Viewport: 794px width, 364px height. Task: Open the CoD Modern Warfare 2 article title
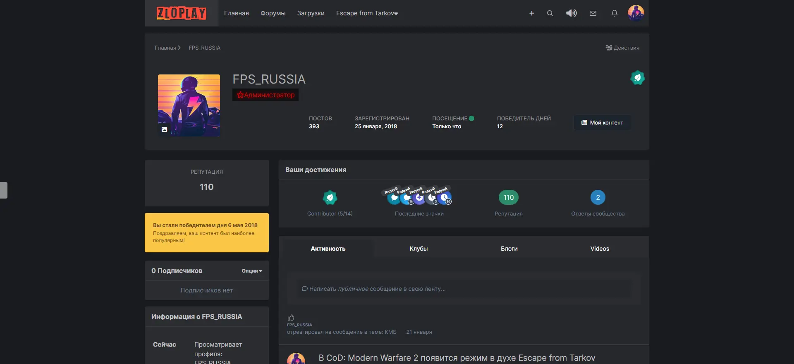(x=457, y=358)
